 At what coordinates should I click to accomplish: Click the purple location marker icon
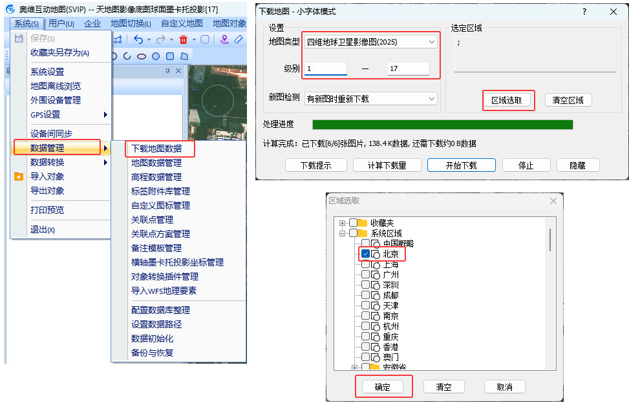pyautogui.click(x=225, y=39)
